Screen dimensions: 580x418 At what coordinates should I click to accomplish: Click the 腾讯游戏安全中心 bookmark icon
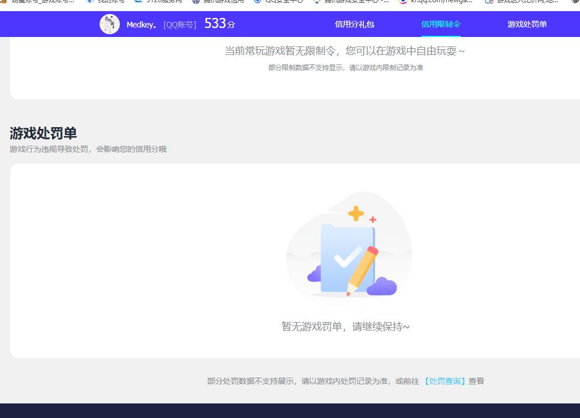click(317, 2)
